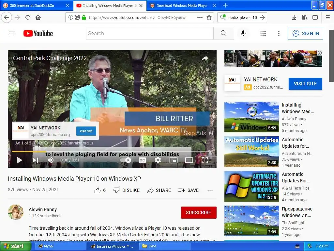334x251 pixels.
Task: Open a new browser tab
Action: pyautogui.click(x=225, y=5)
